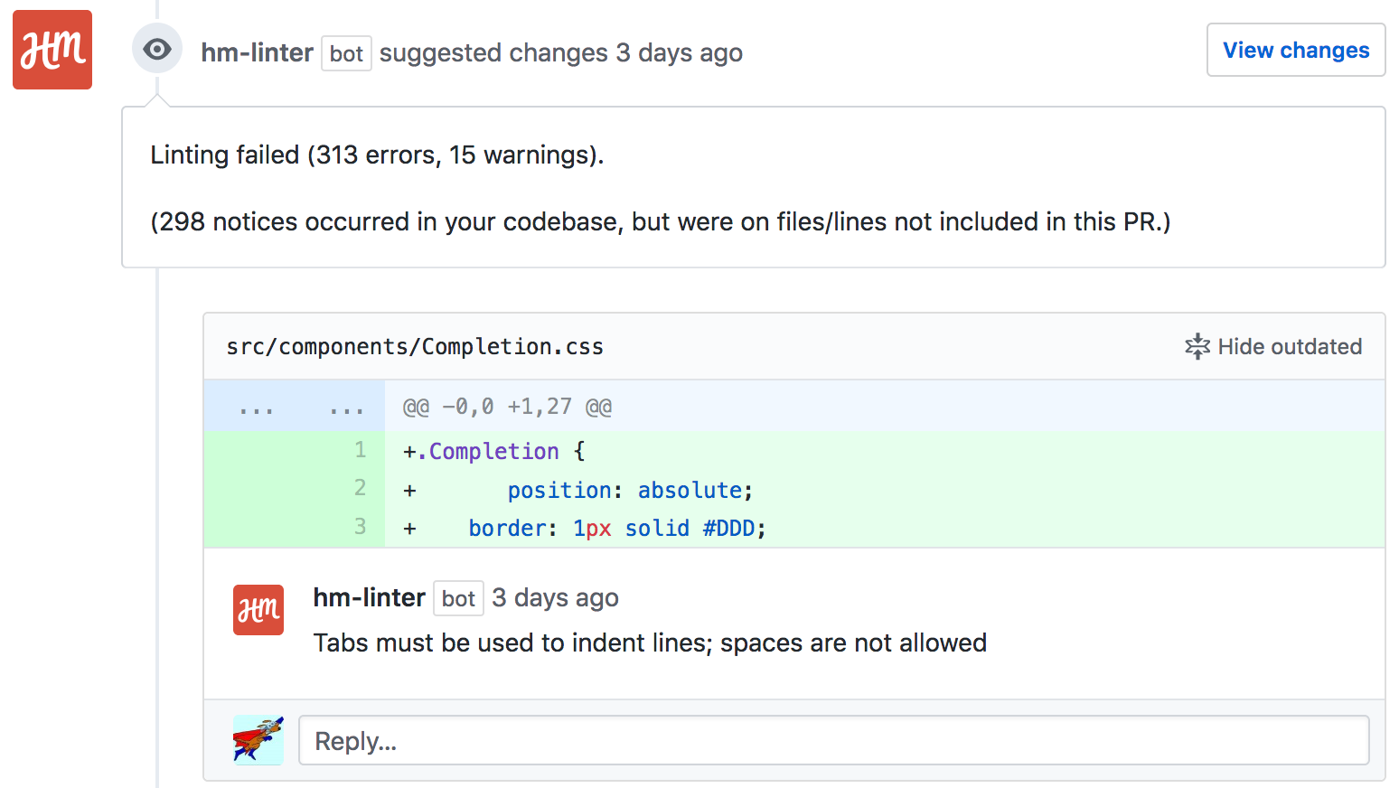Expand hidden lines via left ellipsis
This screenshot has width=1399, height=788.
[256, 408]
